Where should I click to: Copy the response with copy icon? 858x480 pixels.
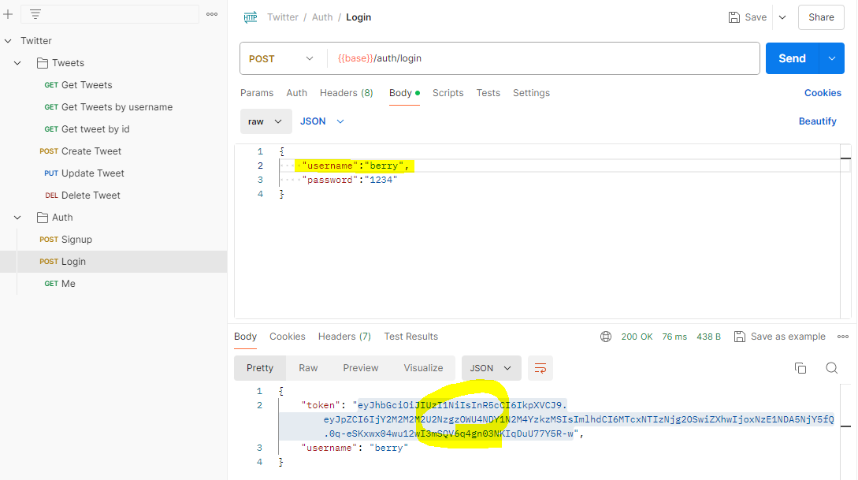(800, 368)
